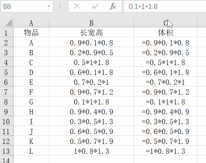The width and height of the screenshot is (206, 163).
Task: Click cell containing =0.6*0.5*0.9
Action: click(166, 130)
